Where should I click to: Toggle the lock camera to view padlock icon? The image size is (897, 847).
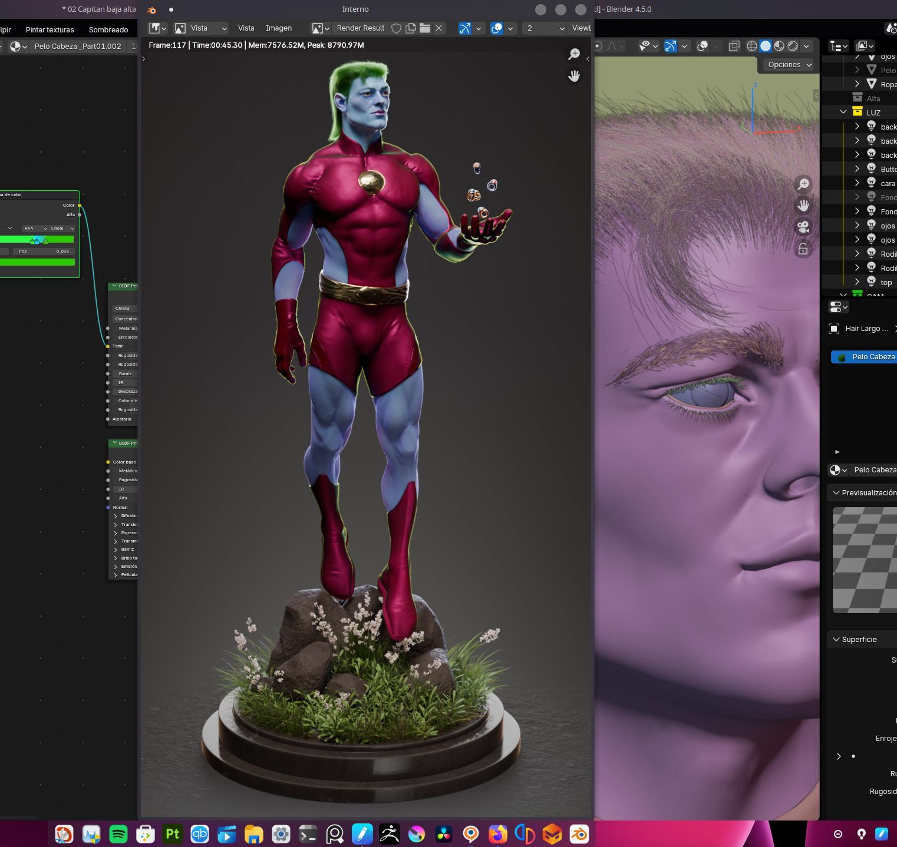click(803, 249)
